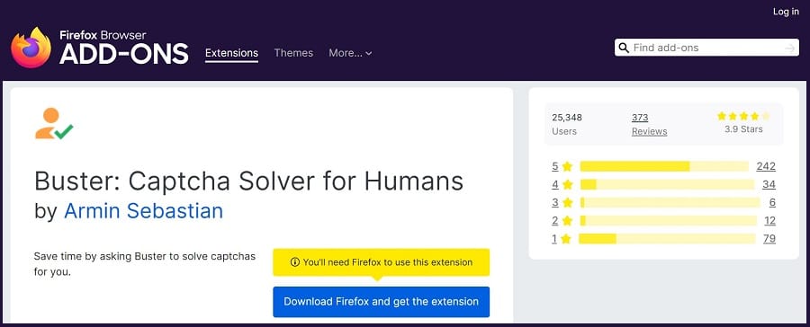This screenshot has height=327, width=810.
Task: Filter by 3 star rating number
Action: pyautogui.click(x=555, y=203)
